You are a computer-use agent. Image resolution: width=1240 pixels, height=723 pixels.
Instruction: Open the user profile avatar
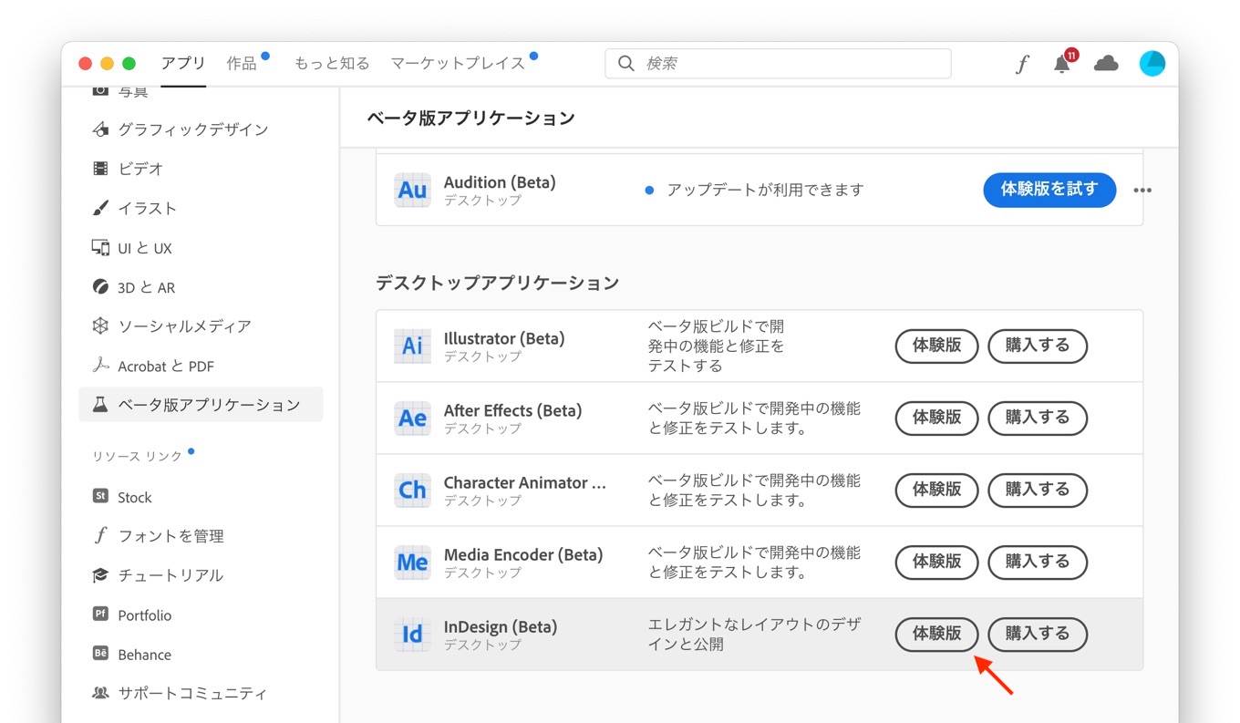[x=1152, y=63]
